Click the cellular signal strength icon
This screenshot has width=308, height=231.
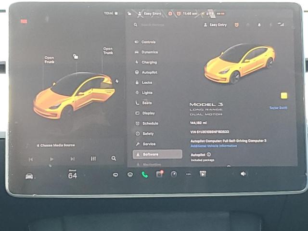[281, 25]
